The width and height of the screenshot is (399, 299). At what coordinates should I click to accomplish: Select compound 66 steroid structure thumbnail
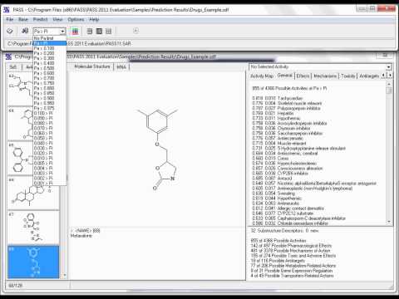click(33, 193)
